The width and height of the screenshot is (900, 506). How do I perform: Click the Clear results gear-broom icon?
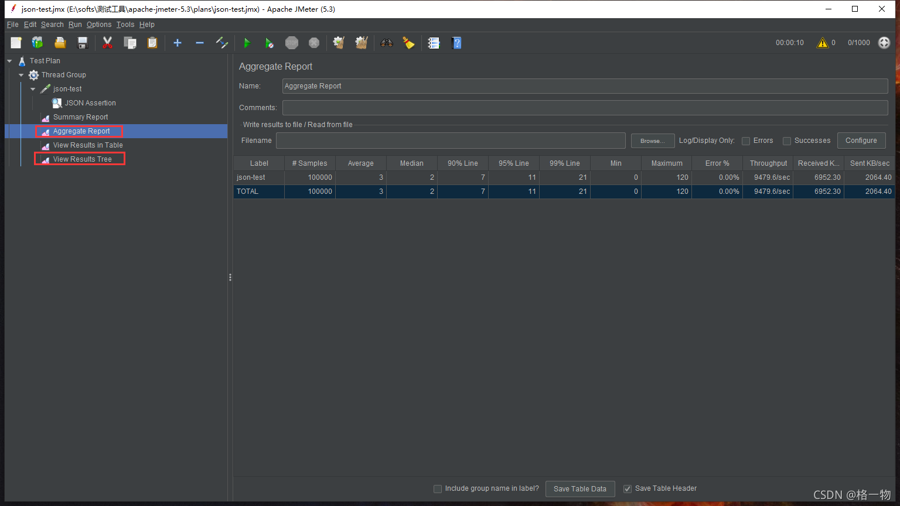pos(339,43)
